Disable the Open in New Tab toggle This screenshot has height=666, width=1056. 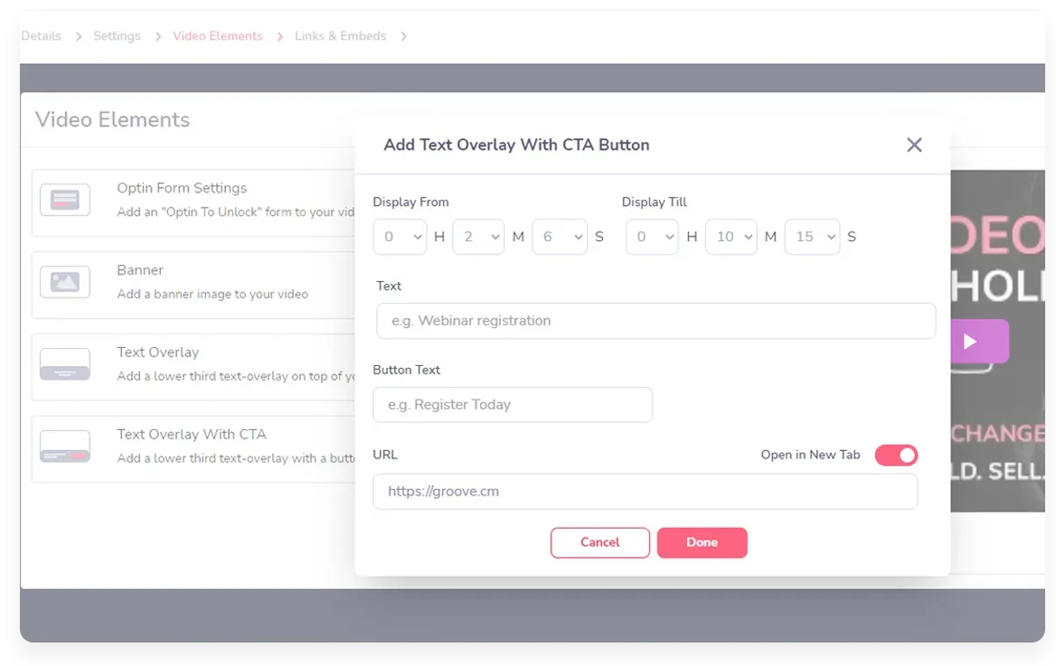coord(896,455)
